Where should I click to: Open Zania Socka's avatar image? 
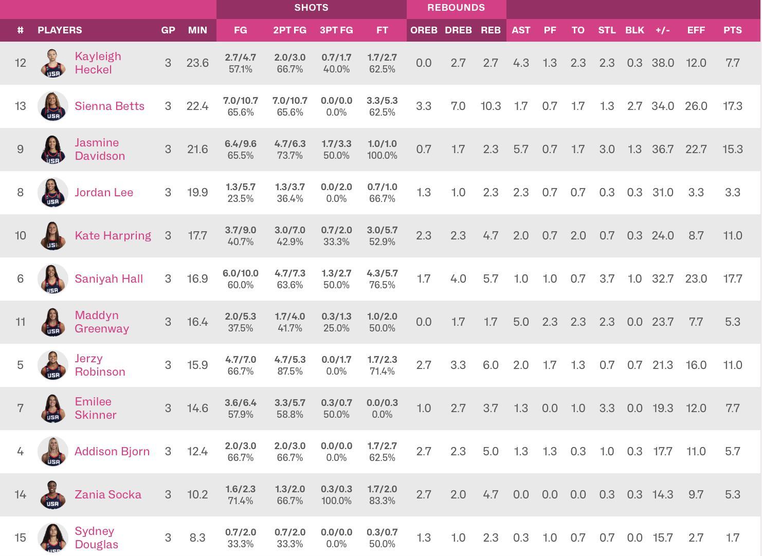[x=53, y=494]
